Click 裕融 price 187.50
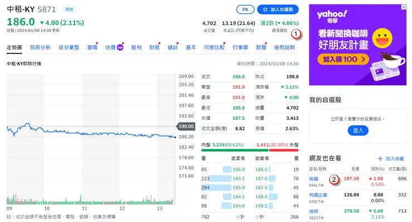This screenshot has height=222, width=412. point(351,179)
